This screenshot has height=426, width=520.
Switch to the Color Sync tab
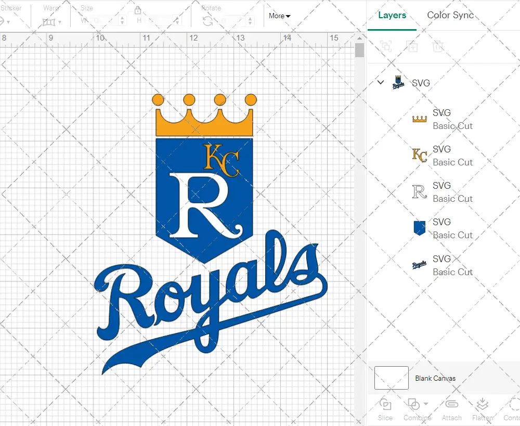tap(450, 15)
